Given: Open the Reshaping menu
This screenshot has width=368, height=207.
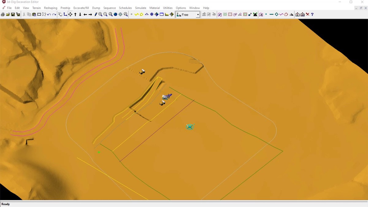Looking at the screenshot, I should 51,8.
